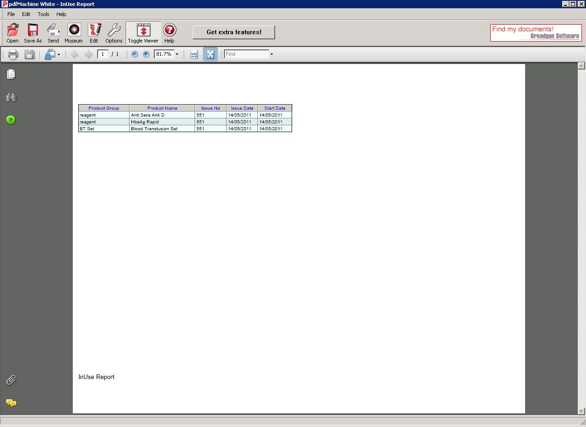The image size is (586, 427).
Task: Click the binoculars search sidebar icon
Action: pyautogui.click(x=11, y=97)
